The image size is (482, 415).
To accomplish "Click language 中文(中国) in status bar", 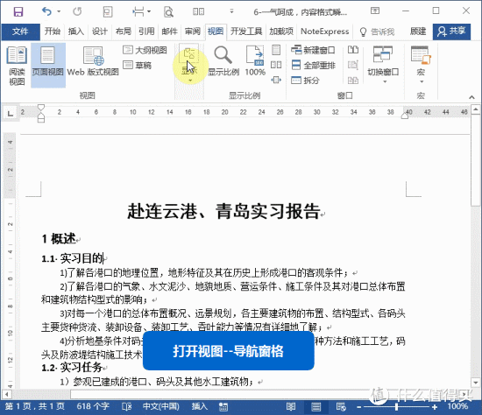I will [x=160, y=406].
